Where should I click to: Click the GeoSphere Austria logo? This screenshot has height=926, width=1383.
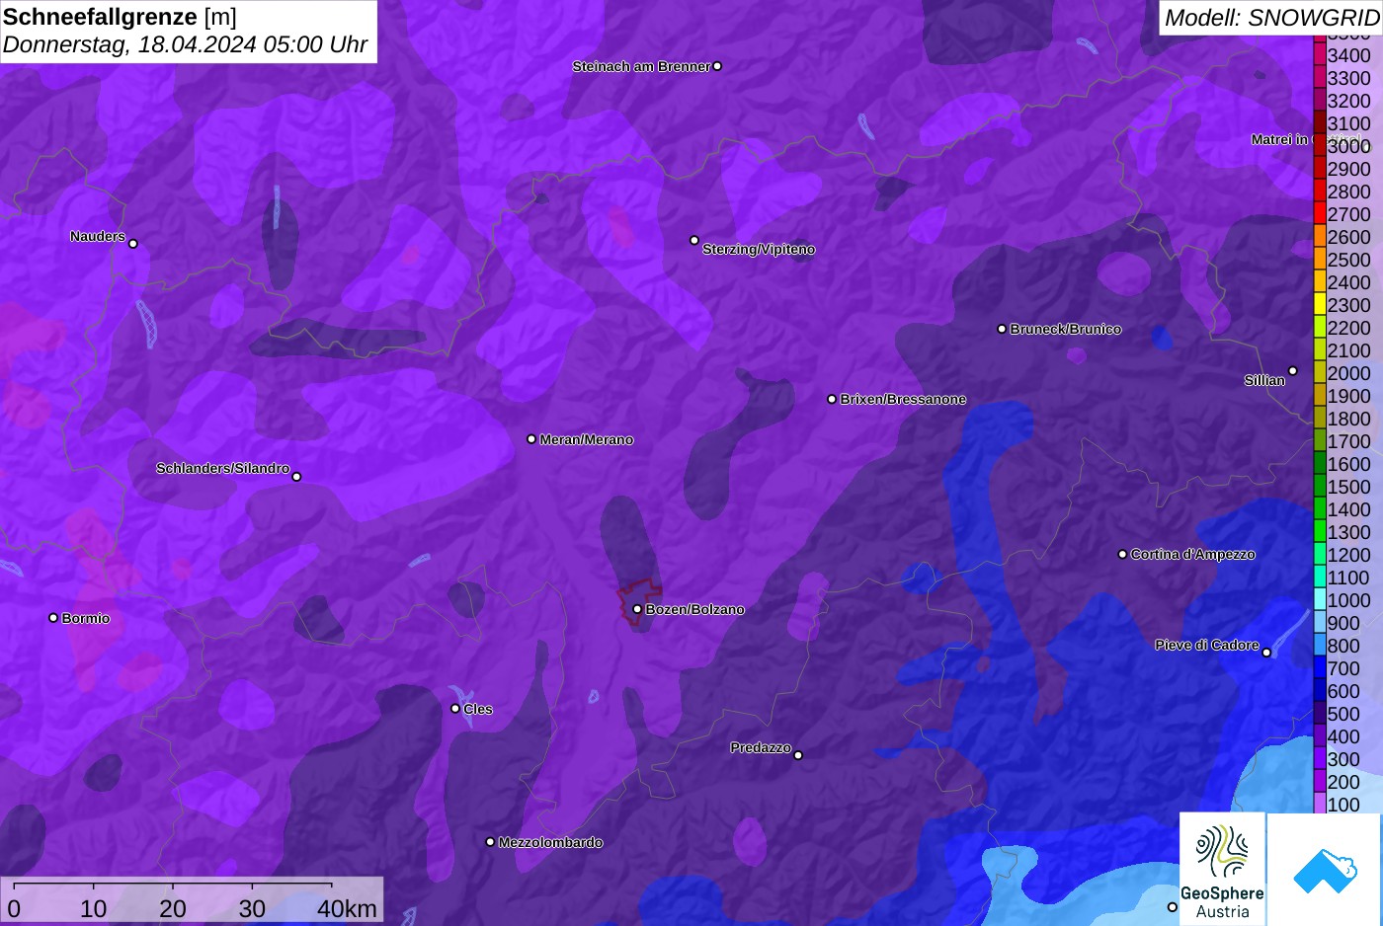(x=1222, y=869)
